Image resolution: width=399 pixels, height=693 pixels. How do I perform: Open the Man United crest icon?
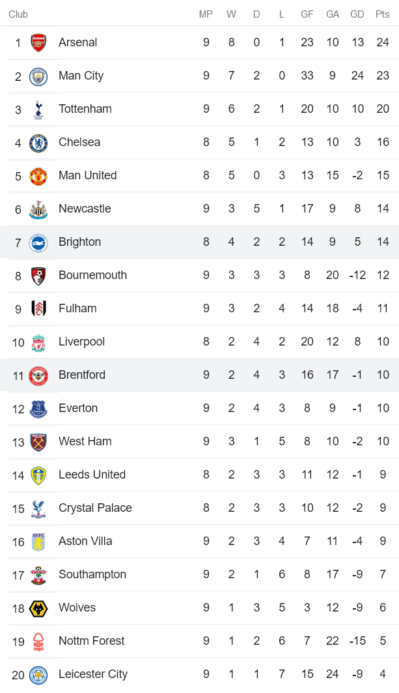(38, 176)
